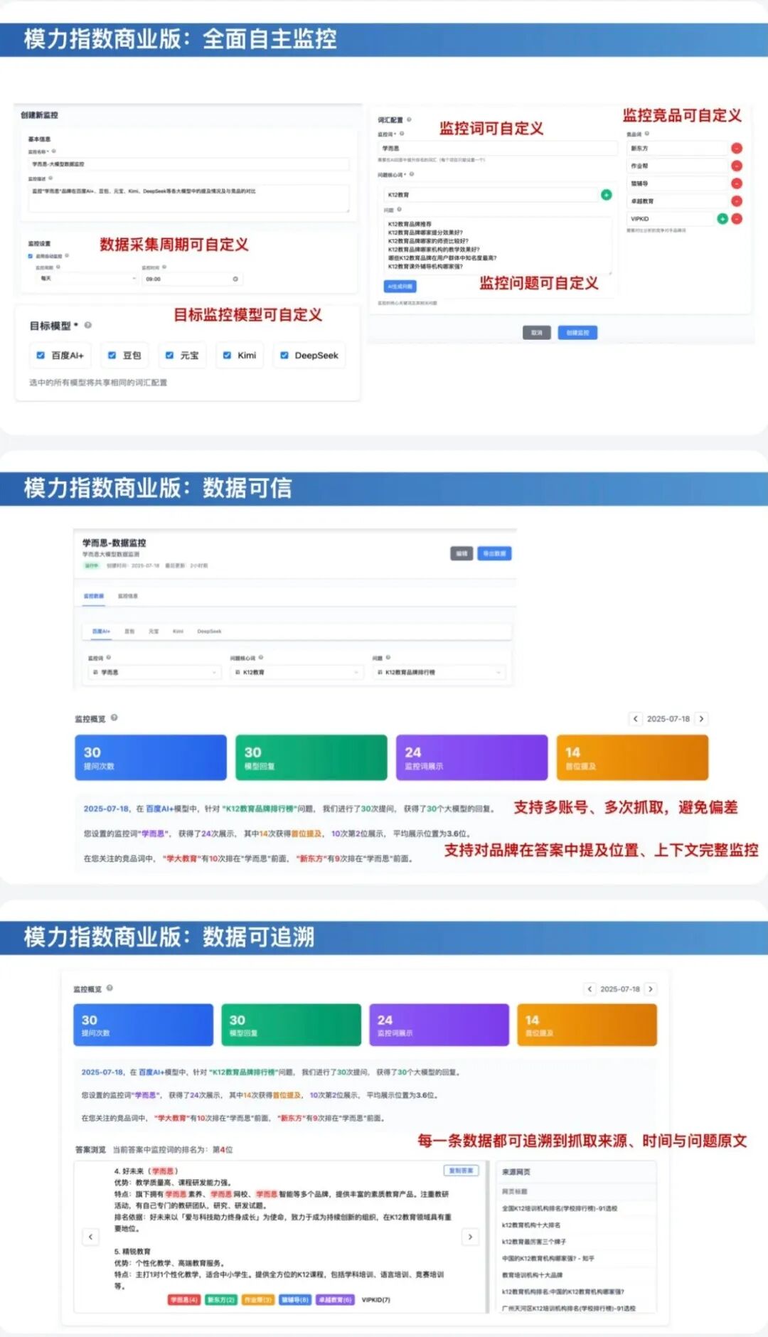
Task: Click help icon next to 目标模型 label
Action: (88, 325)
